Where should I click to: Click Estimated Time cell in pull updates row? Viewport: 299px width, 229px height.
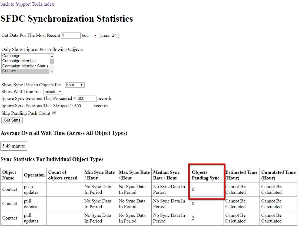tap(242, 218)
